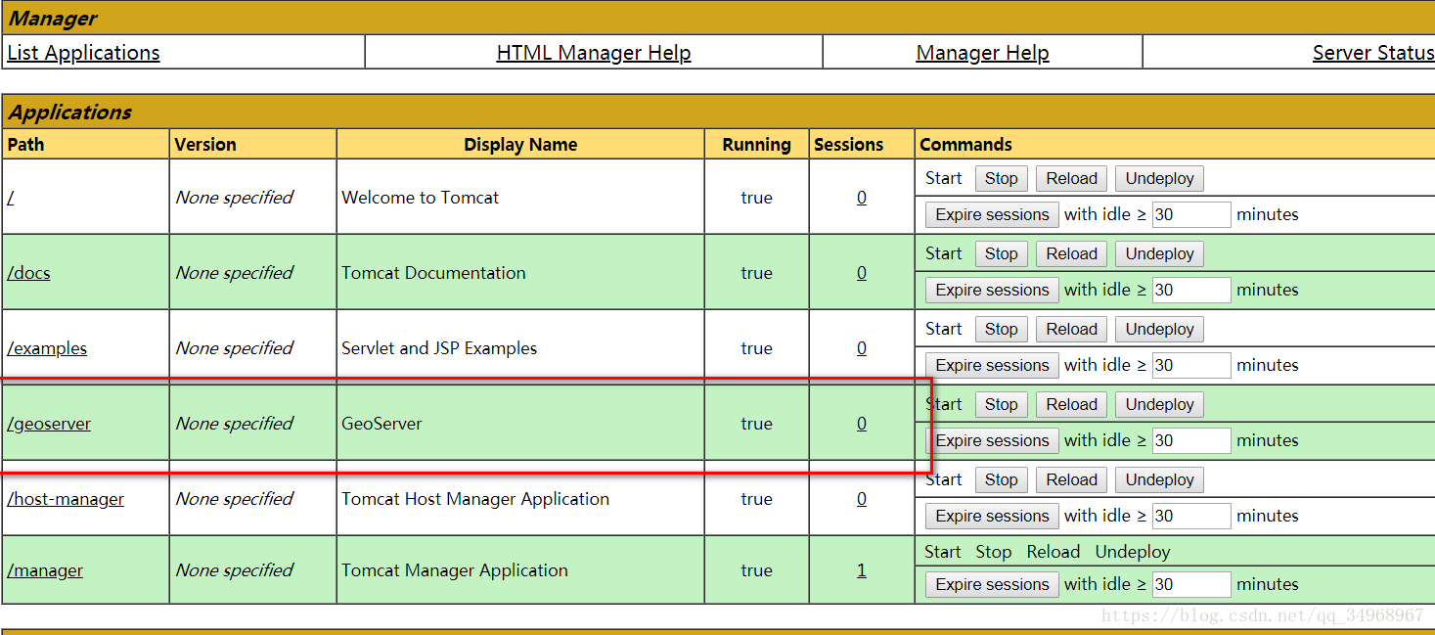Click sessions count for Tomcat Documentation
This screenshot has height=635, width=1435.
point(862,273)
